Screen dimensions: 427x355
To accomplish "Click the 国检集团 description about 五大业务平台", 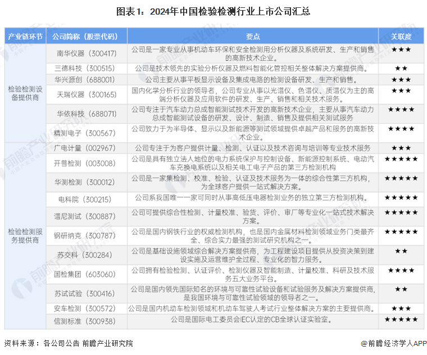I will point(253,275).
